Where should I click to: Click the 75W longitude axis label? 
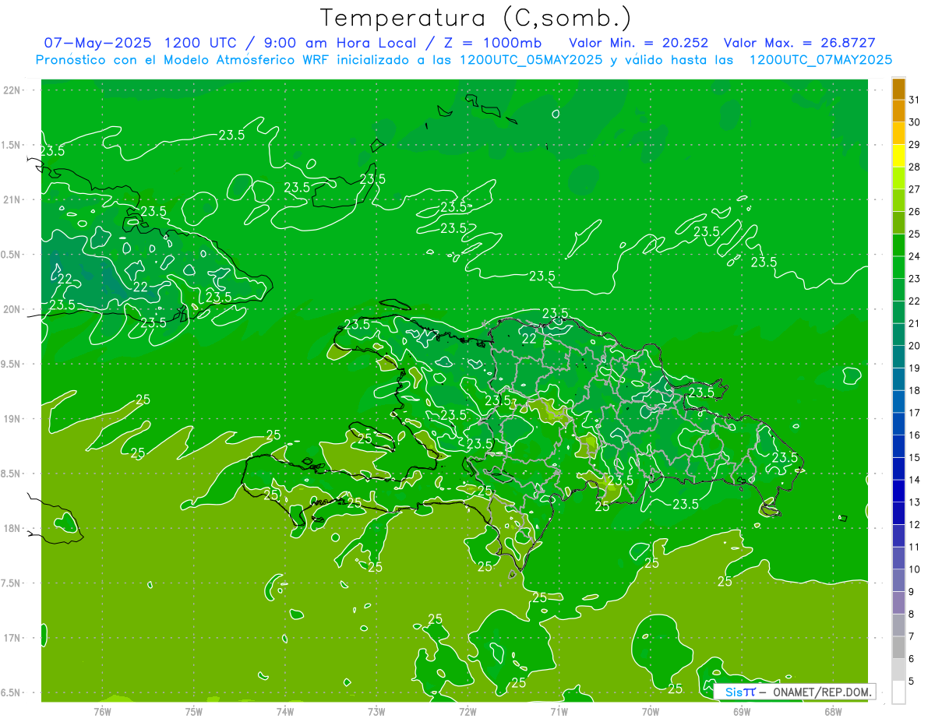[x=194, y=712]
